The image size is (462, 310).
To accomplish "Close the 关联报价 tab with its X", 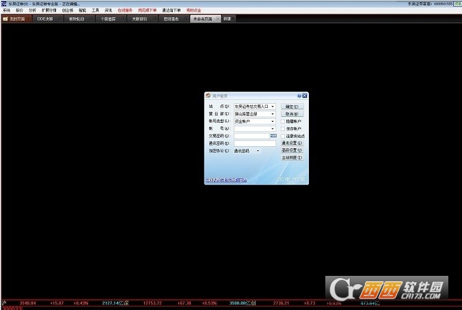I will click(154, 19).
